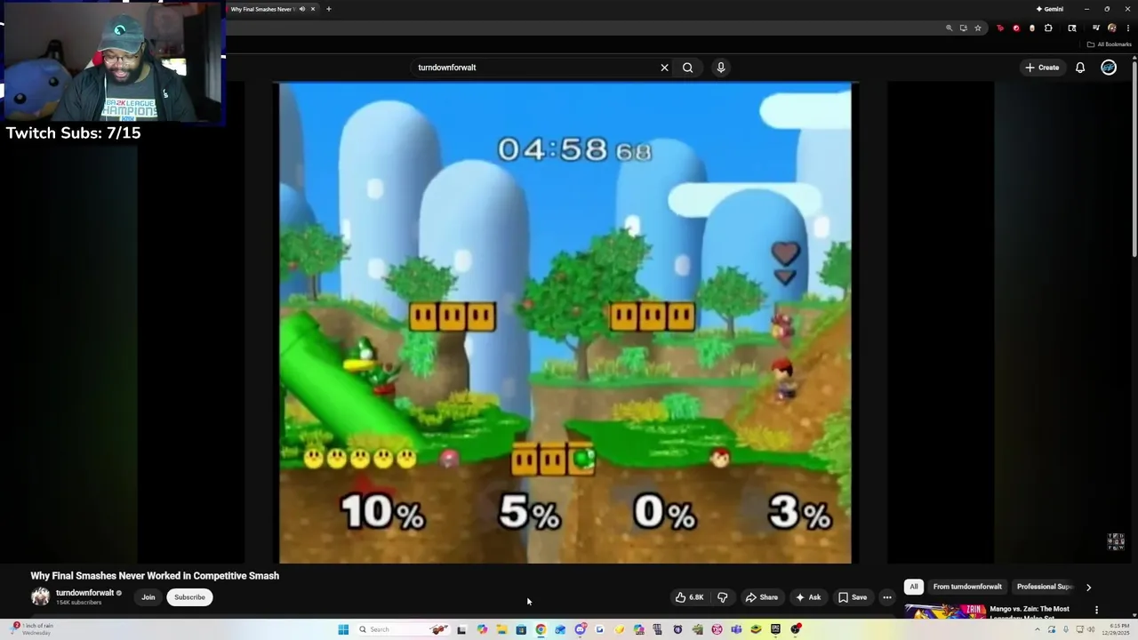This screenshot has width=1138, height=640.
Task: Open Microsoft Store from the taskbar
Action: pos(521,629)
